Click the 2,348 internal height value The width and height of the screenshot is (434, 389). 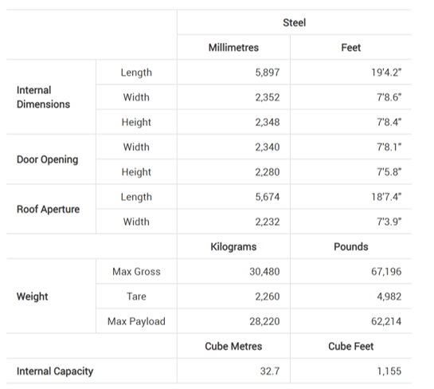[268, 122]
